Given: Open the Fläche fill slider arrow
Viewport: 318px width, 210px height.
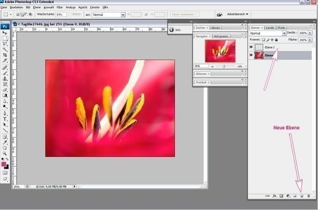Looking at the screenshot, I should coord(310,40).
